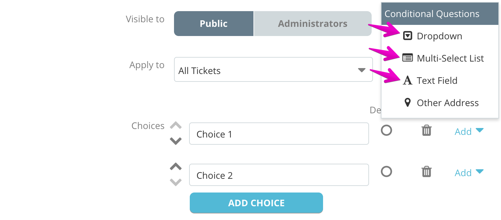
Task: Delete Choice 1 with trash icon
Action: point(426,131)
